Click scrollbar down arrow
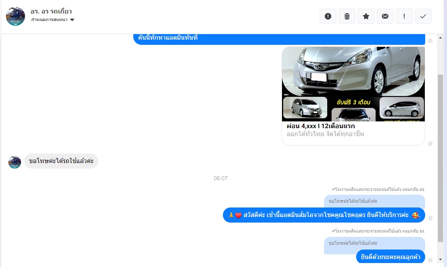The image size is (447, 267). [440, 259]
